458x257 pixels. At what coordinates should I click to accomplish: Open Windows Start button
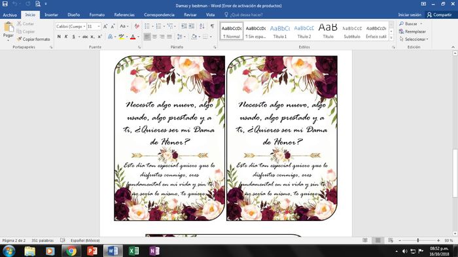pyautogui.click(x=9, y=251)
